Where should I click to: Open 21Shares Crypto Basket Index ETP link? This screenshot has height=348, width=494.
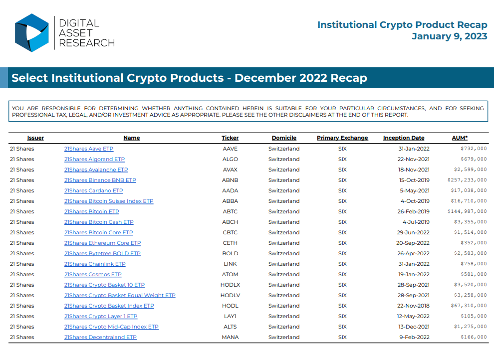coord(109,306)
